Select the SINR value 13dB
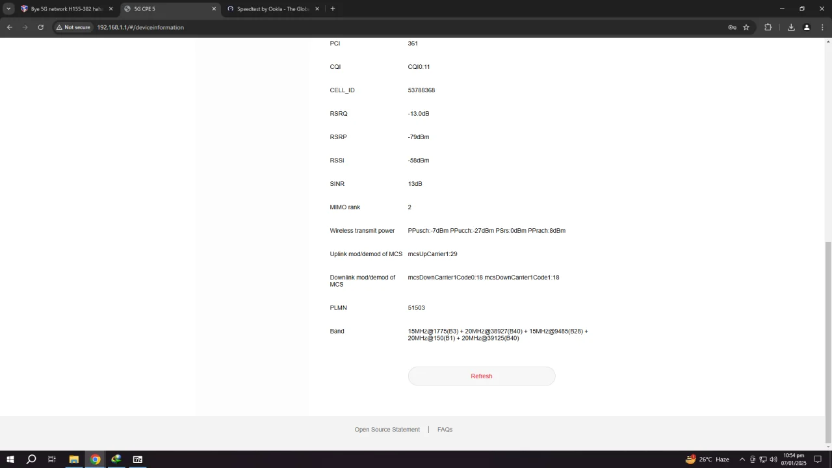The height and width of the screenshot is (468, 832). click(415, 184)
